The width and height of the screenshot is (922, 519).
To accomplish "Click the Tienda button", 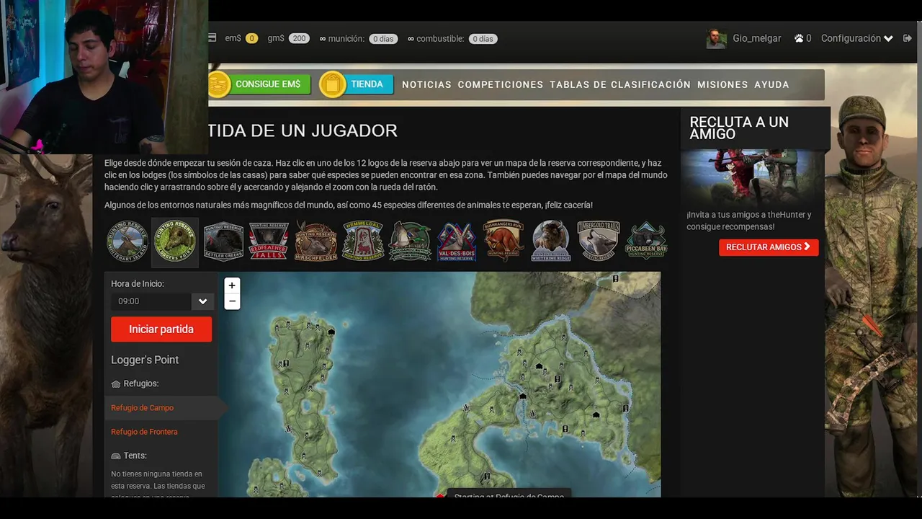I will [x=367, y=84].
